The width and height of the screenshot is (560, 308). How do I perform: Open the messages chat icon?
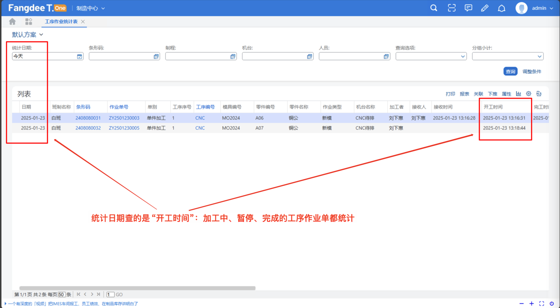(468, 8)
